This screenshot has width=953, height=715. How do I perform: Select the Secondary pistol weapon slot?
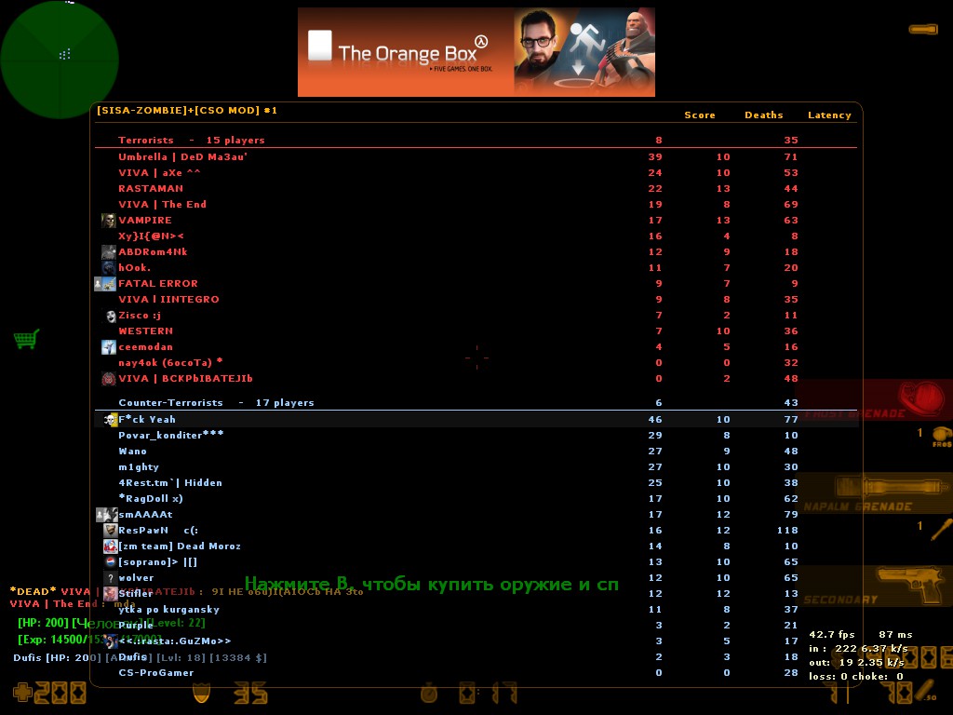(x=877, y=587)
